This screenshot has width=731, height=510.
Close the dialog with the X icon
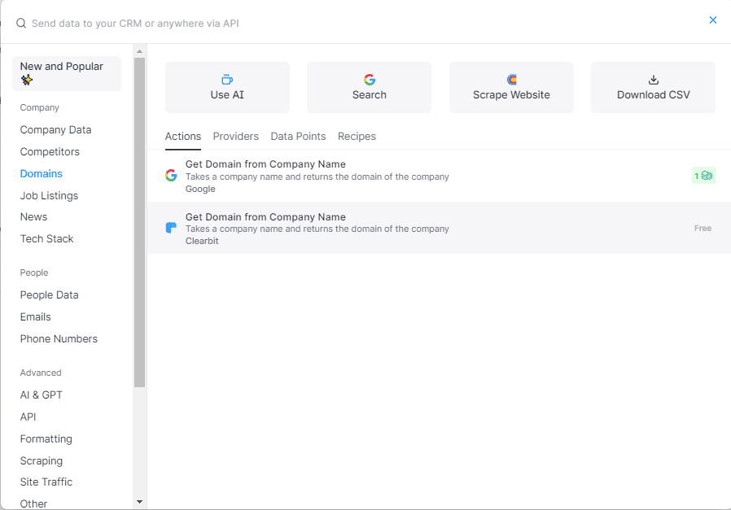click(713, 20)
